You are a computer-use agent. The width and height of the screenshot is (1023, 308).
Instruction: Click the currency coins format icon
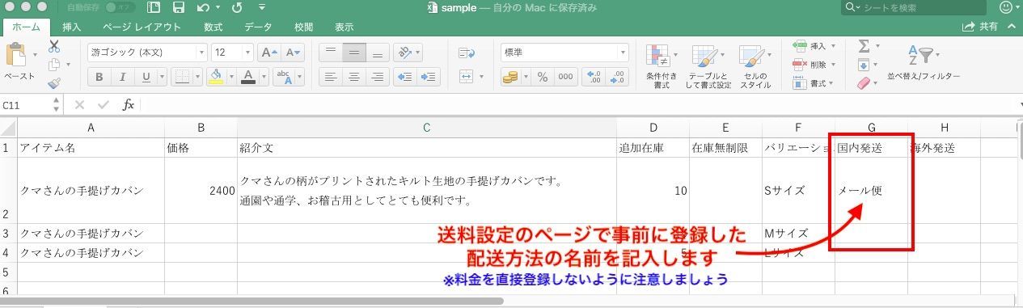[510, 77]
